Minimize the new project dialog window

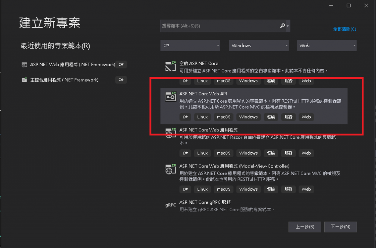tap(331, 5)
